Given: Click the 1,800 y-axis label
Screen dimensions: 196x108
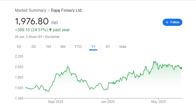Looking at the screenshot, I should point(19,77).
